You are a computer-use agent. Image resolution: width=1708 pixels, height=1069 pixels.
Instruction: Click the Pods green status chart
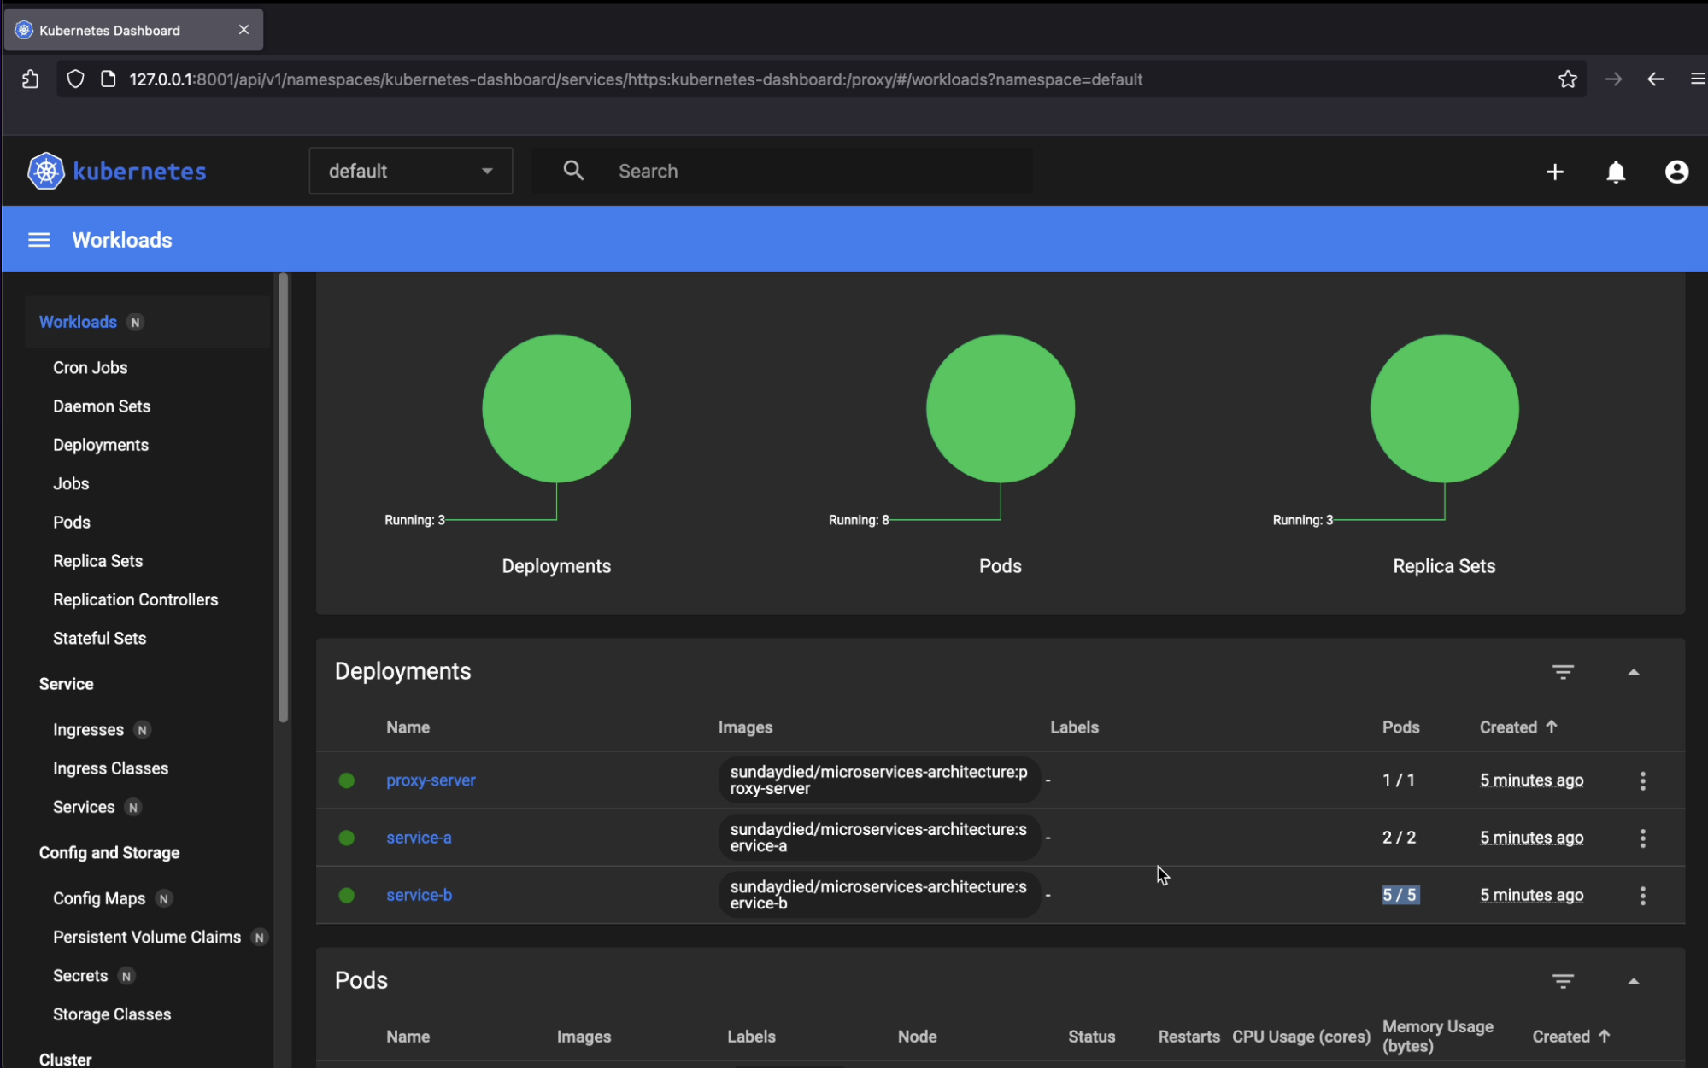1000,408
